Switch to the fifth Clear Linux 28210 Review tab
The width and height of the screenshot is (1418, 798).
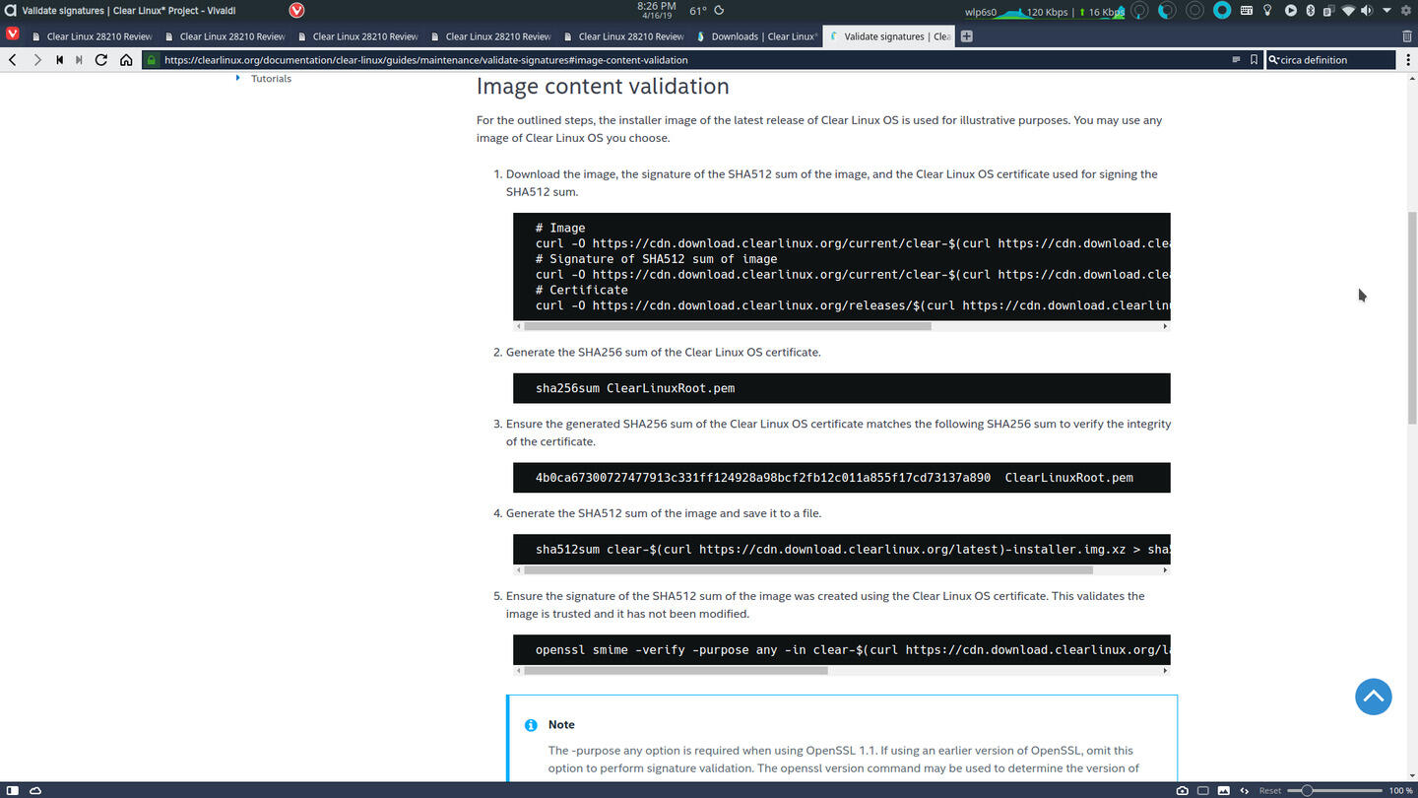pyautogui.click(x=623, y=36)
